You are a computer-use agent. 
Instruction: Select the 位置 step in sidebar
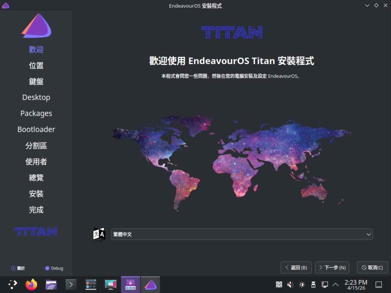[36, 66]
